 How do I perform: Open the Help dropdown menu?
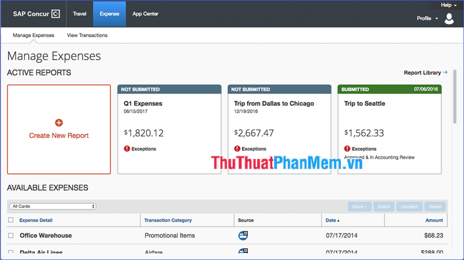448,5
